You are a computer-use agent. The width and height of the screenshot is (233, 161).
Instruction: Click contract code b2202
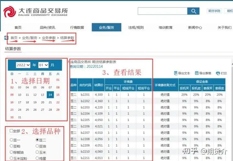85,101
